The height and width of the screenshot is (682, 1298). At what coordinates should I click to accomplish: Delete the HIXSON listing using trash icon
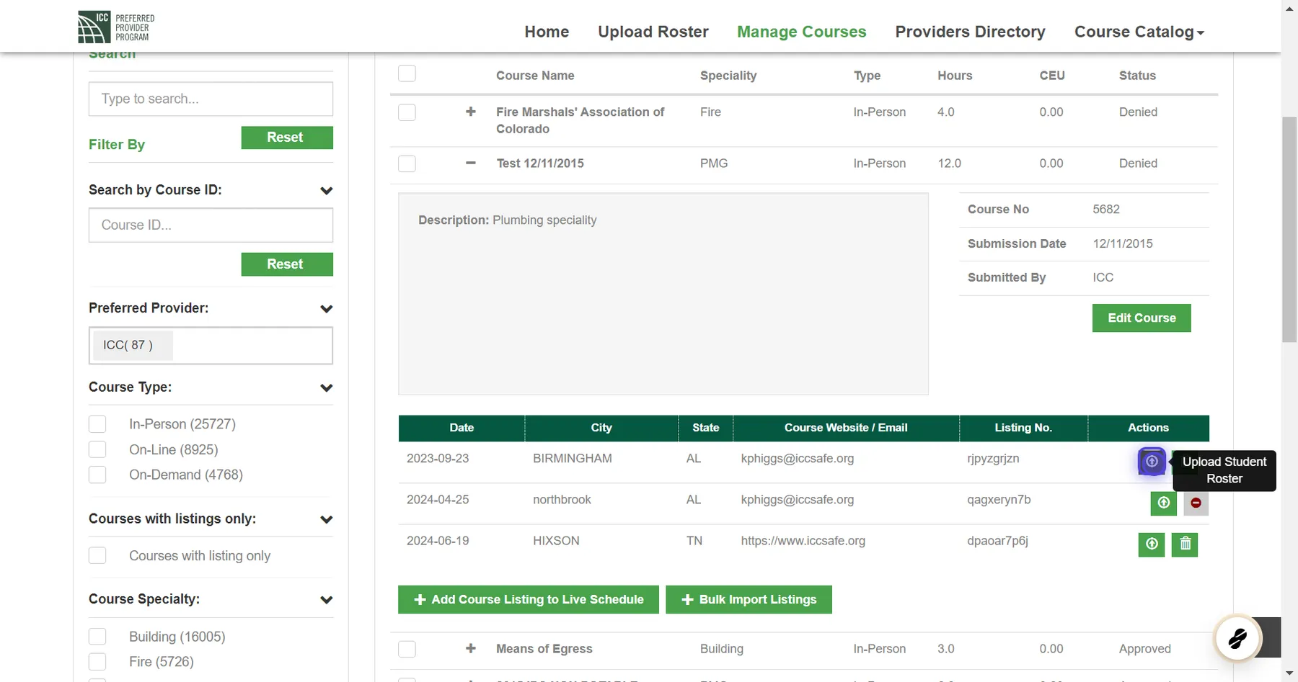pos(1184,544)
